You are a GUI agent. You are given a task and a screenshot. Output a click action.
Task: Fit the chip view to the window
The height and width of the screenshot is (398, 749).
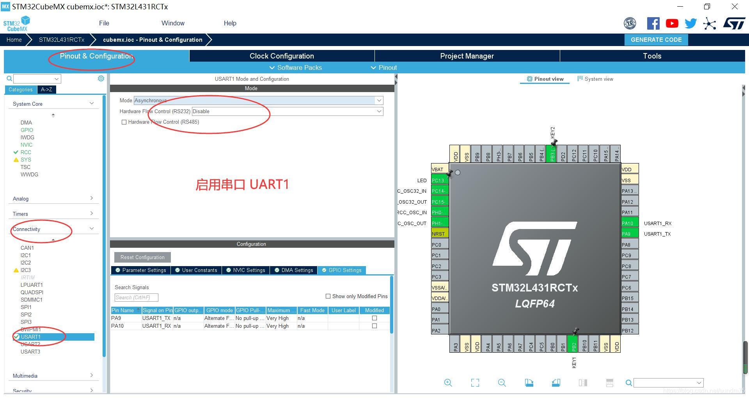coord(475,383)
